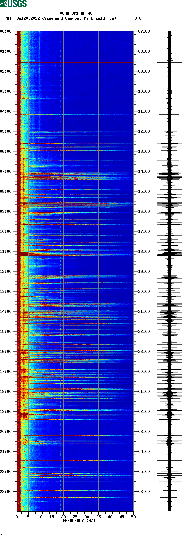The height and width of the screenshot is (538, 184).
Task: Click the 09:00 PDT time label on left
Action: (6, 211)
